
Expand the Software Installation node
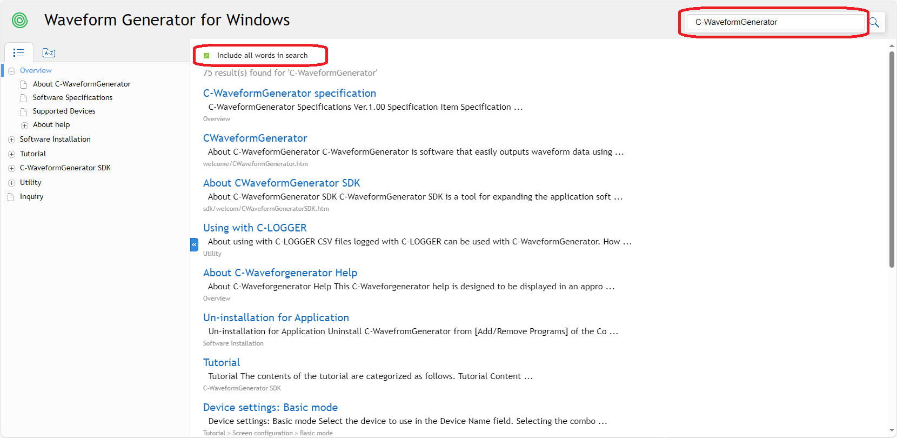pos(11,140)
